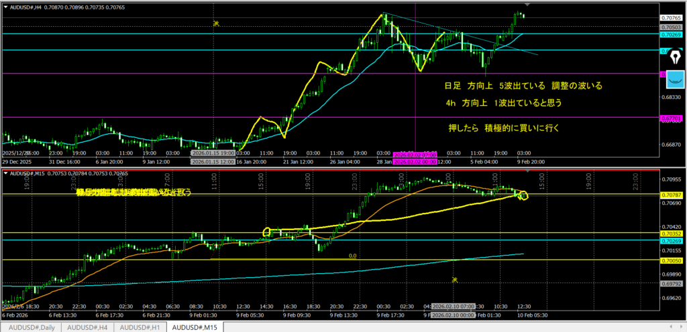
Task: Click the 2026.01.15 12:00 date label on H4
Action: (x=213, y=161)
